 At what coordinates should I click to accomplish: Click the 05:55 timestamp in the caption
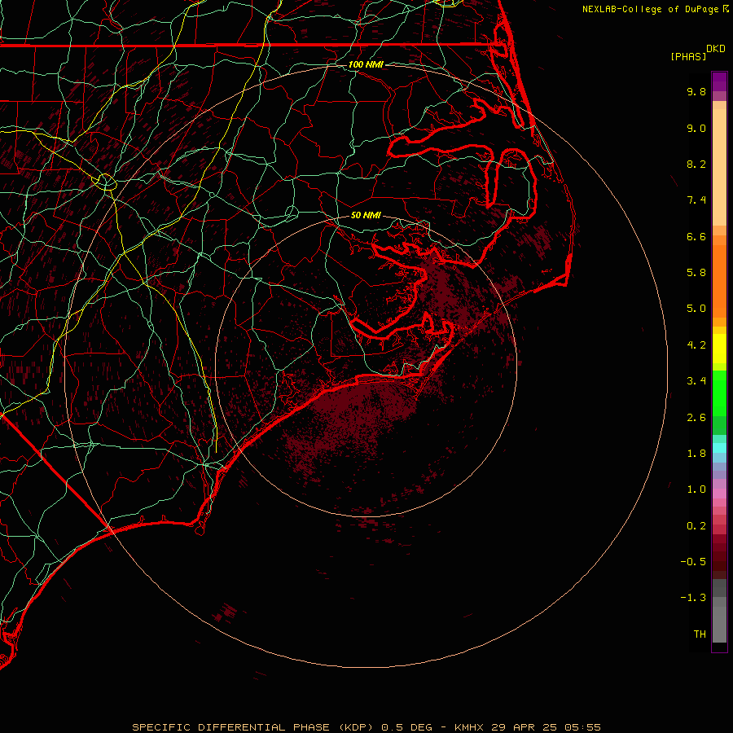pos(582,727)
